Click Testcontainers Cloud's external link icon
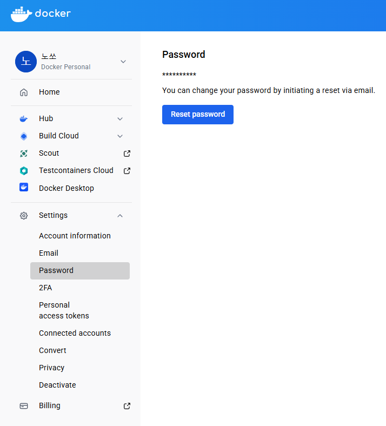The height and width of the screenshot is (426, 386). [x=127, y=171]
